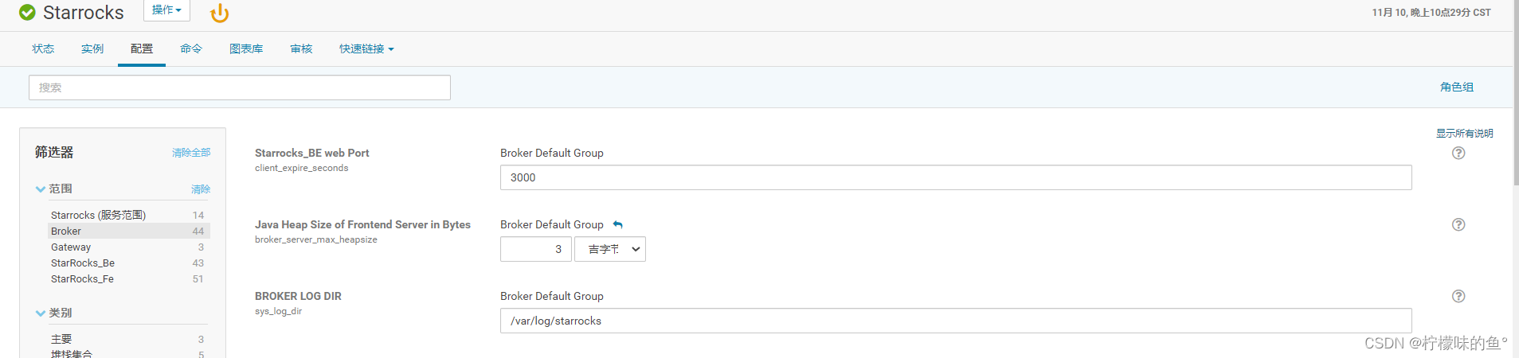Revert Java Heap Size to default value
The height and width of the screenshot is (358, 1519).
[x=617, y=225]
